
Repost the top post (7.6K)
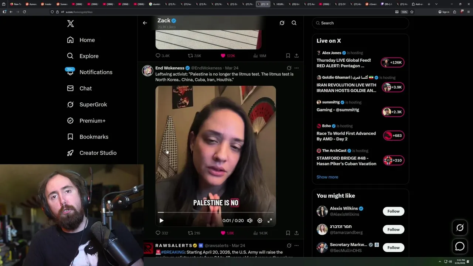194,56
